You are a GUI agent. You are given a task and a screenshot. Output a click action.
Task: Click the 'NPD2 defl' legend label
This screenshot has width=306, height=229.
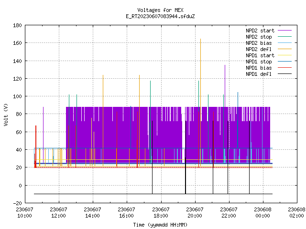click(x=259, y=49)
